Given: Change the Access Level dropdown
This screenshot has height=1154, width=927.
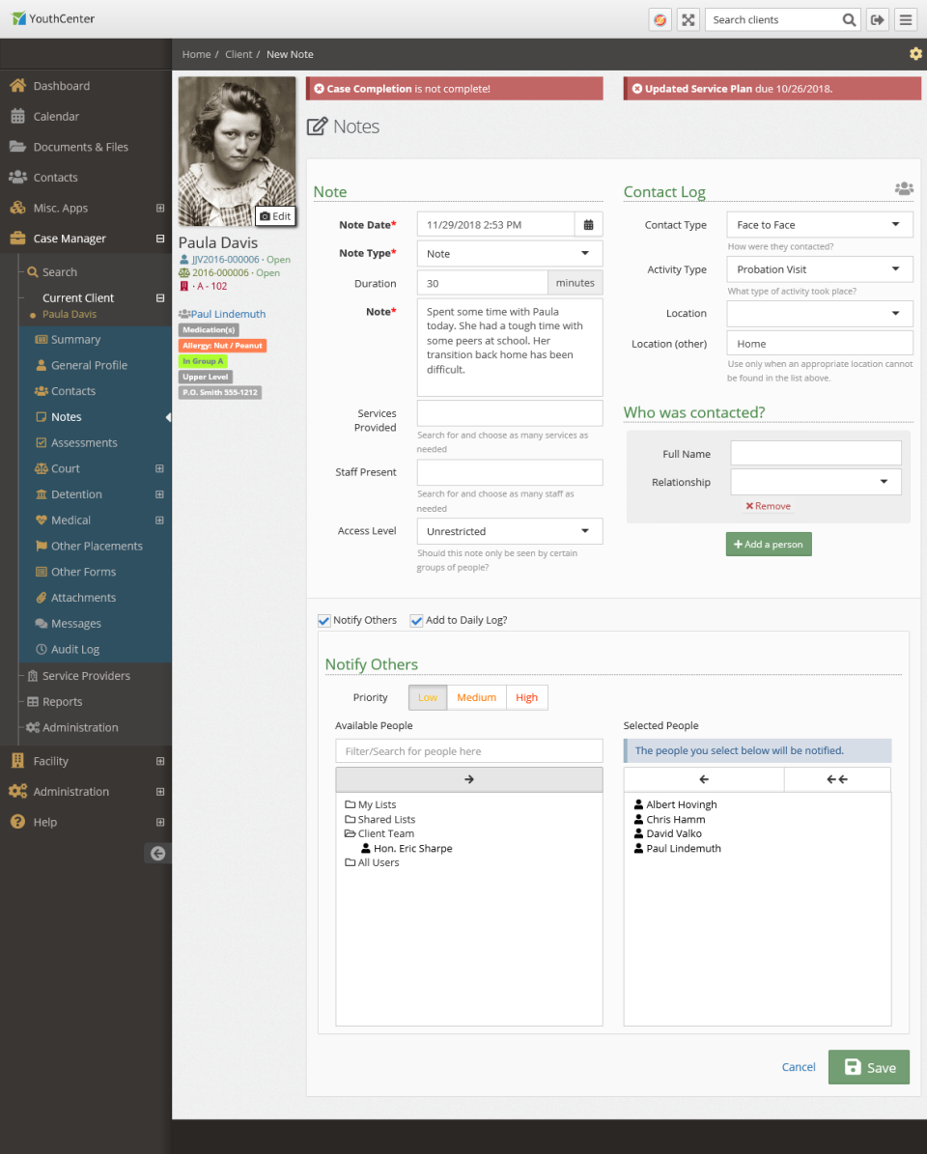Looking at the screenshot, I should click(509, 531).
